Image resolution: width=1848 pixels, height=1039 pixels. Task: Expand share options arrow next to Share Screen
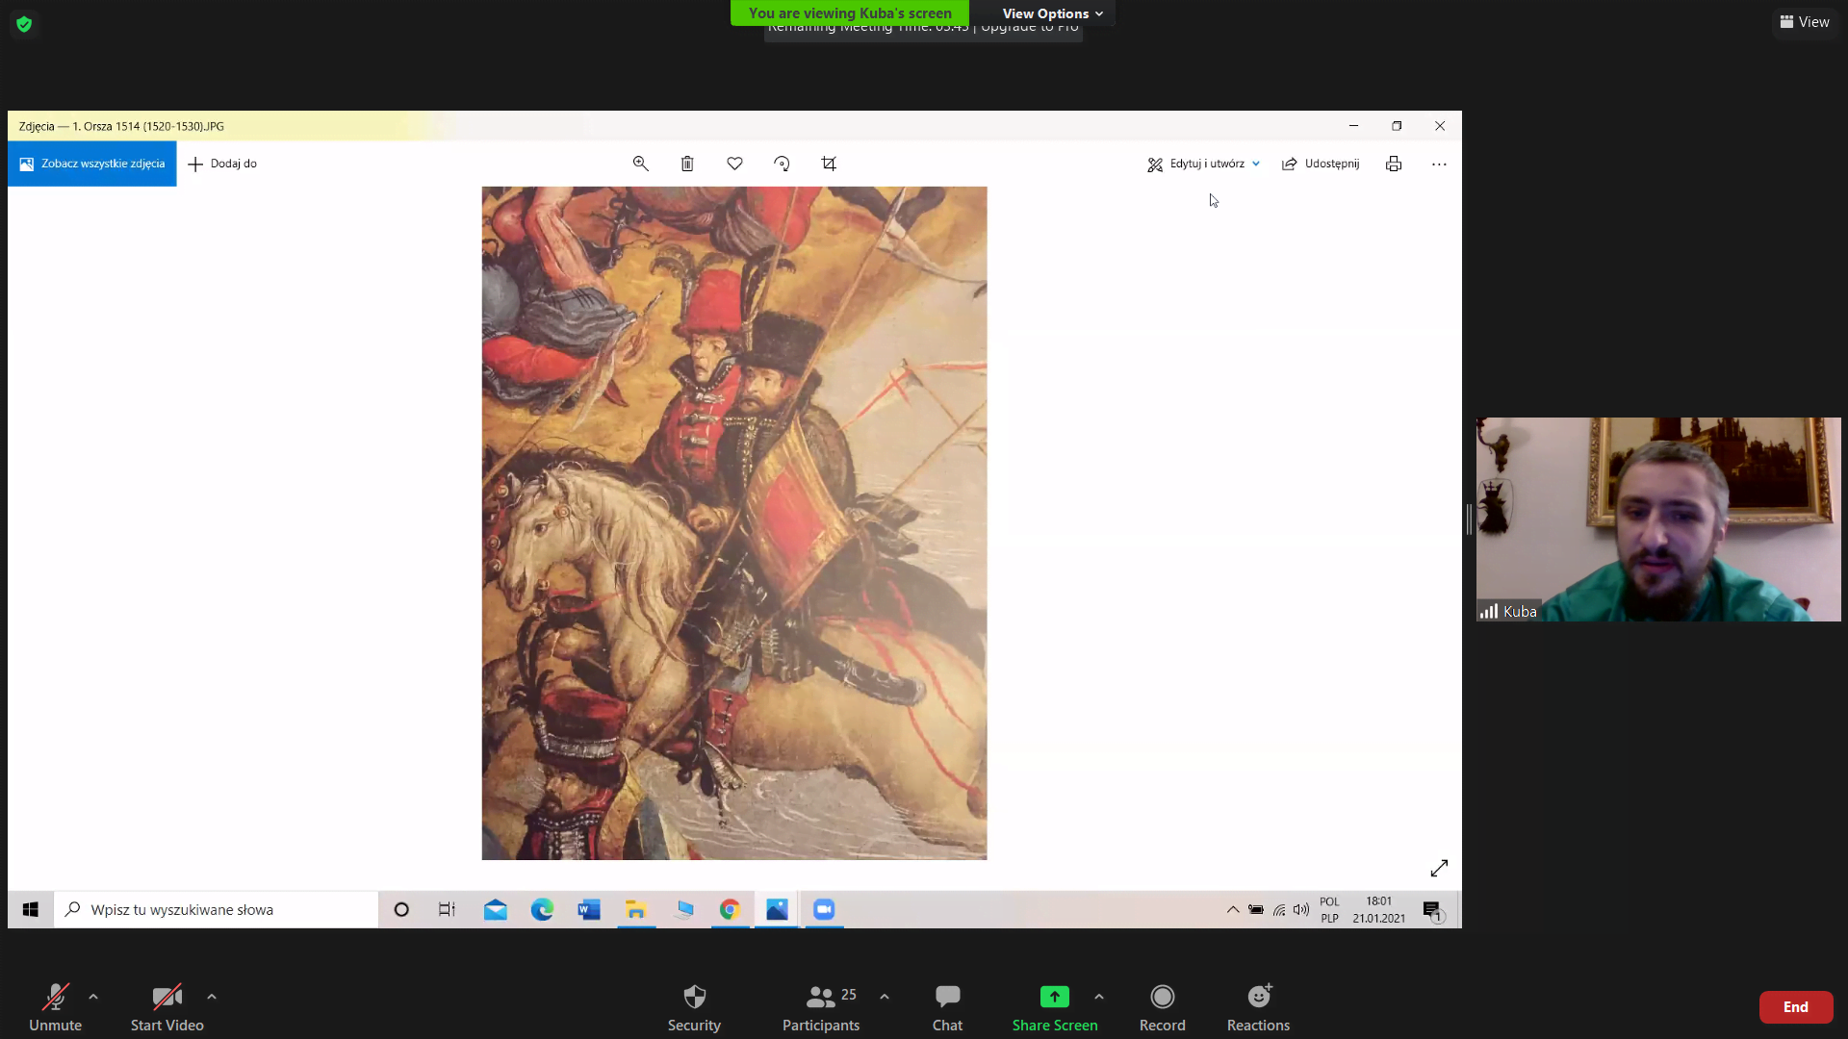tap(1099, 997)
